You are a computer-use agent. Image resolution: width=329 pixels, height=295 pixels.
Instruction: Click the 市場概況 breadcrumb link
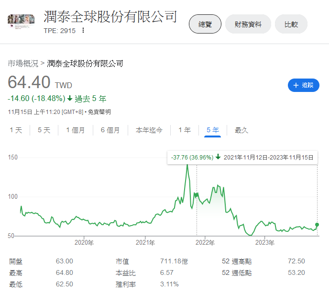(23, 63)
